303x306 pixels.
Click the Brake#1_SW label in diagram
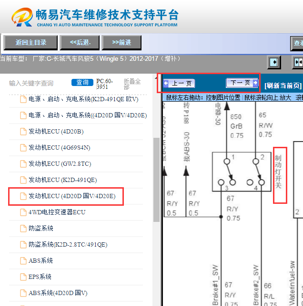click(x=215, y=285)
